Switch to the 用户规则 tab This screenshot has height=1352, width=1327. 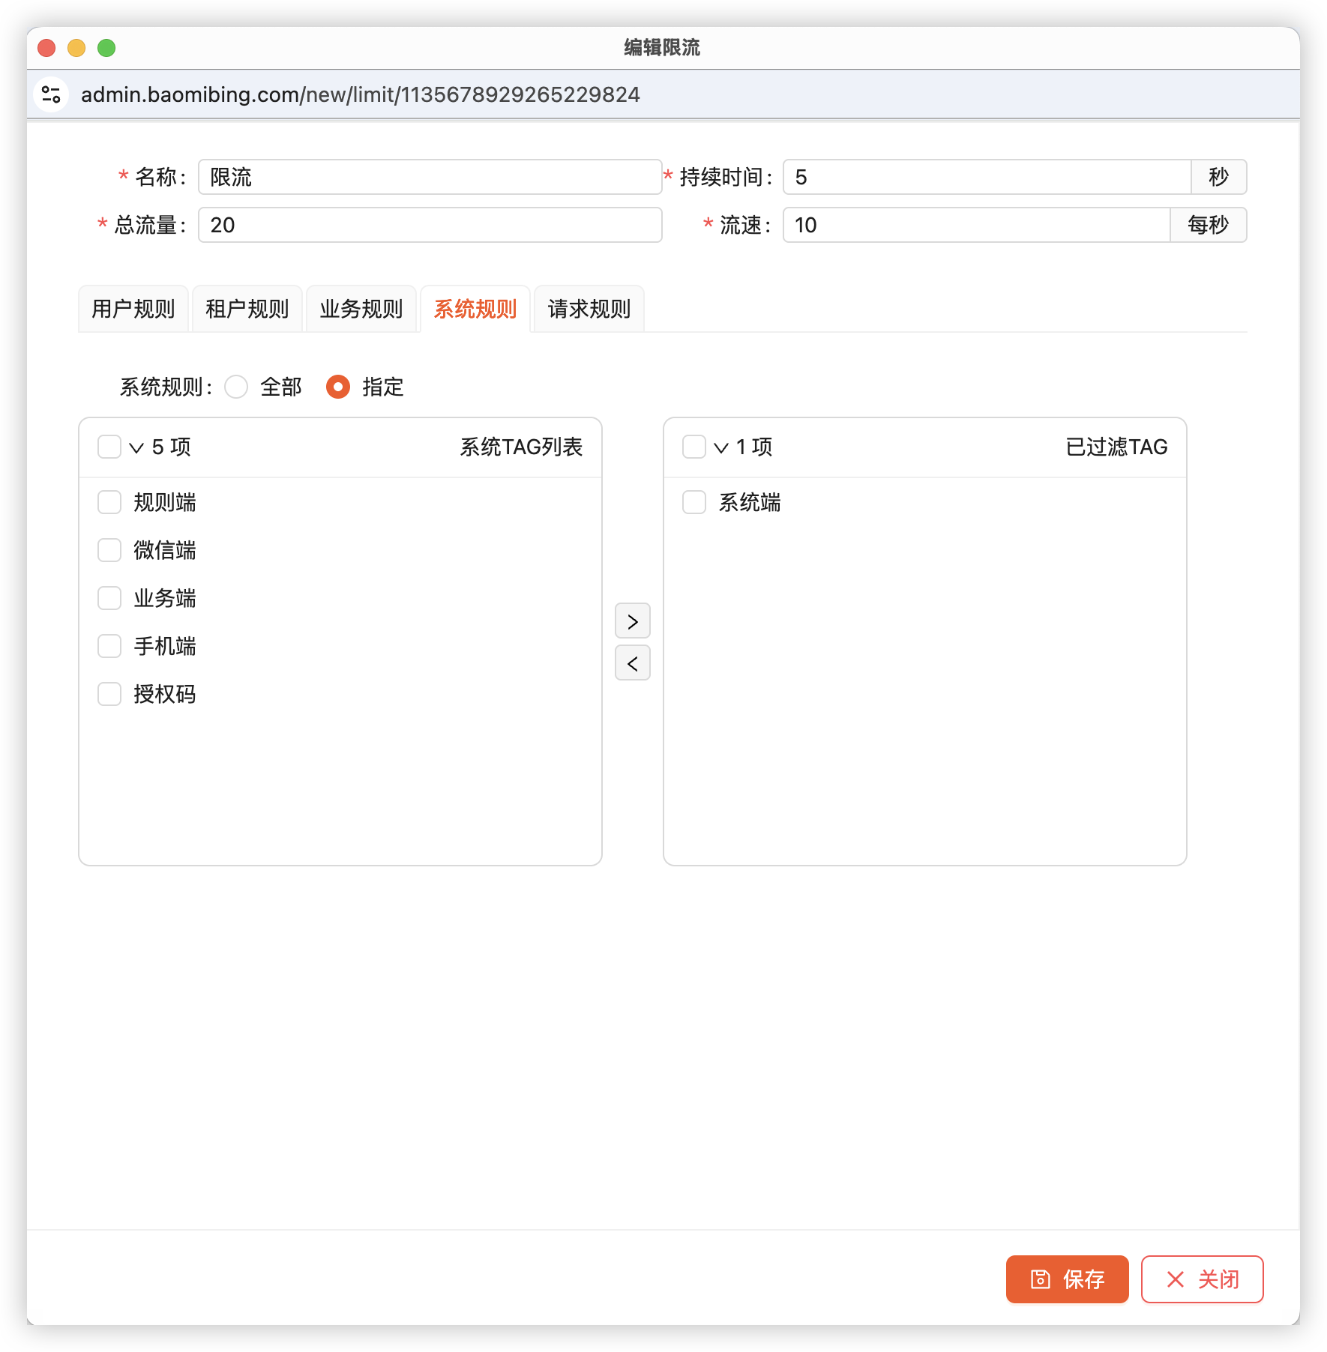(x=132, y=308)
